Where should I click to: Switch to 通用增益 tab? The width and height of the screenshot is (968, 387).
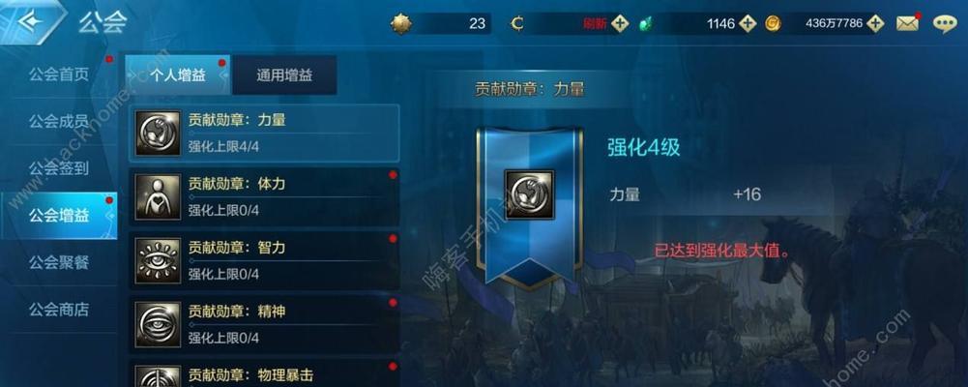284,75
